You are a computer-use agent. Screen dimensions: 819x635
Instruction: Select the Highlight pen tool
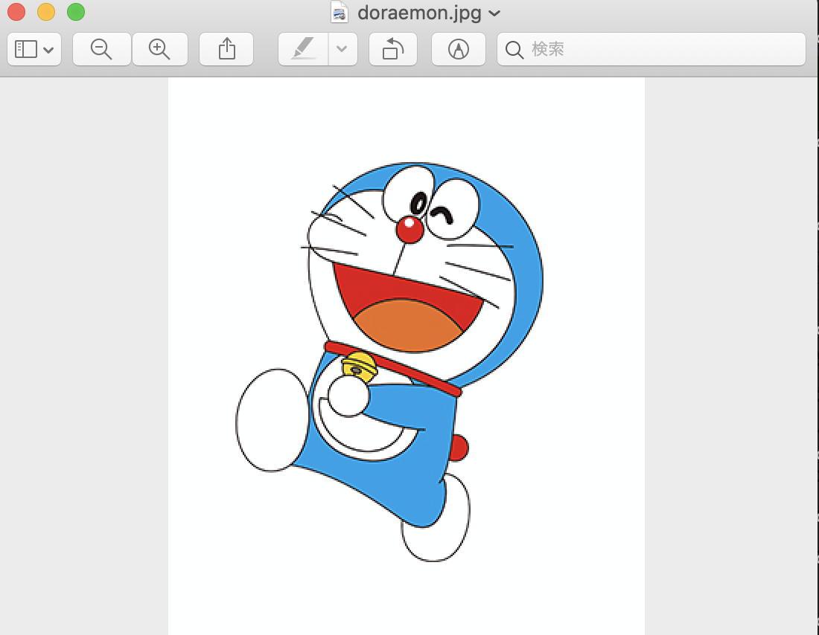pos(304,49)
